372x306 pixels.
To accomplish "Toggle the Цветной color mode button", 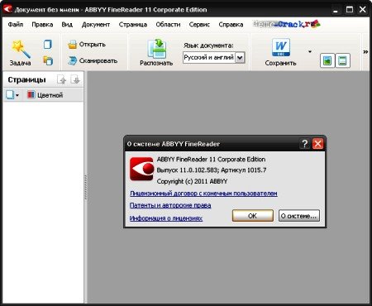I will 45,95.
